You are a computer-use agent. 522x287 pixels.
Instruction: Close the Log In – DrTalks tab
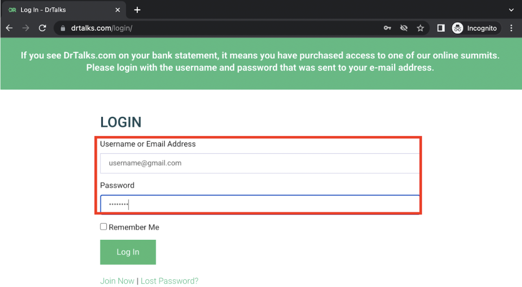118,9
